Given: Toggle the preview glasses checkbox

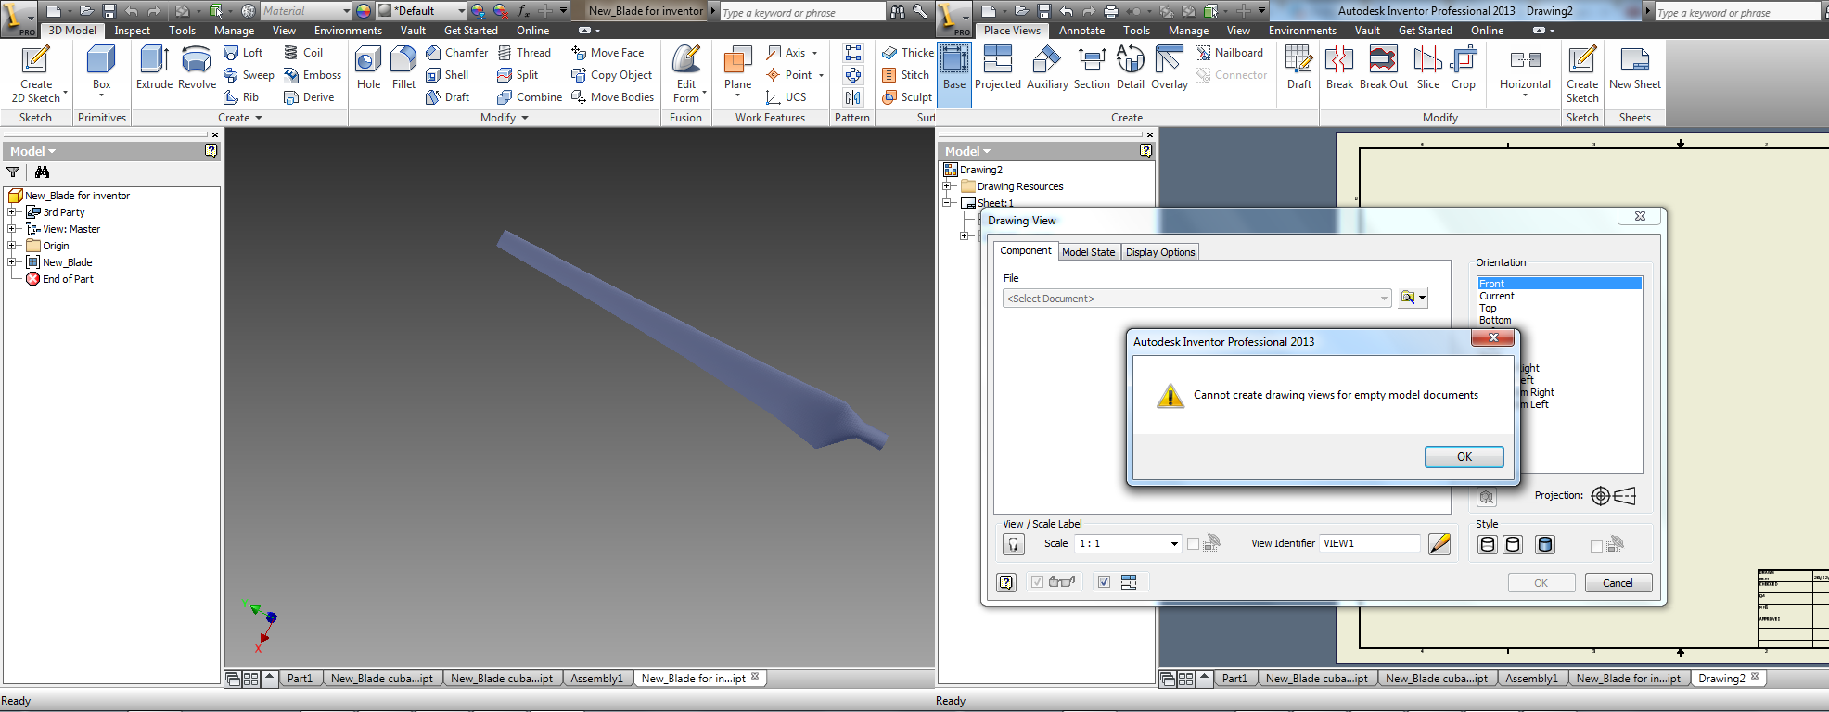Looking at the screenshot, I should pyautogui.click(x=1037, y=582).
